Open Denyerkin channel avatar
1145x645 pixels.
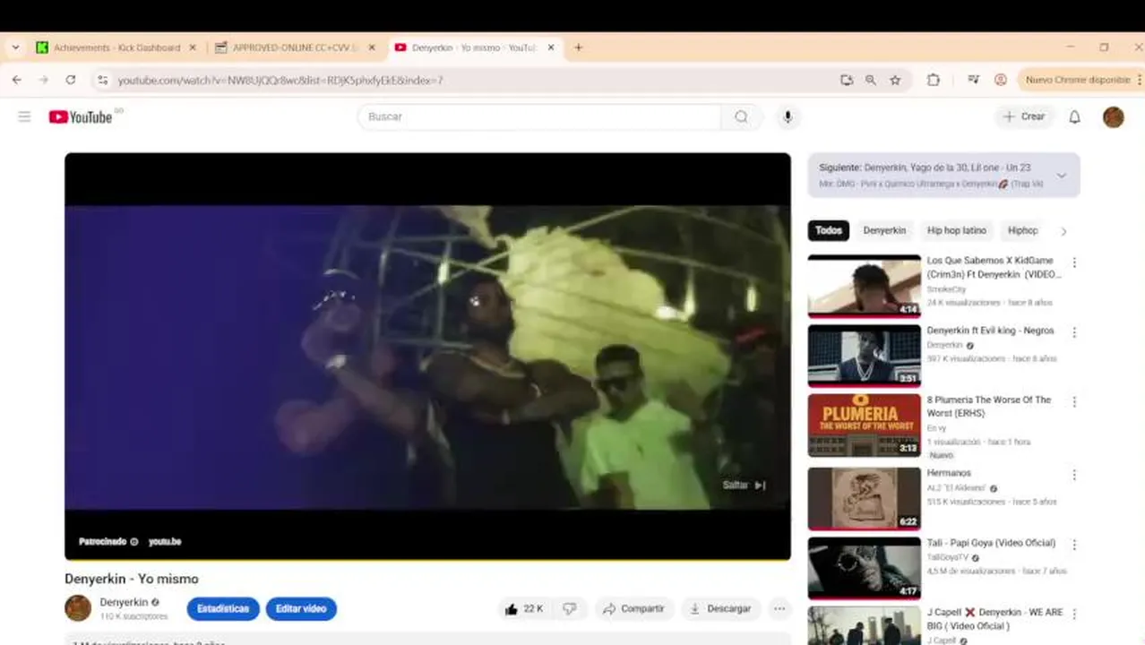78,608
